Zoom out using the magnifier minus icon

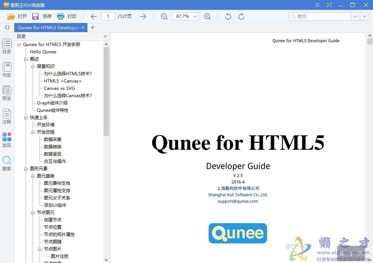[x=164, y=16]
